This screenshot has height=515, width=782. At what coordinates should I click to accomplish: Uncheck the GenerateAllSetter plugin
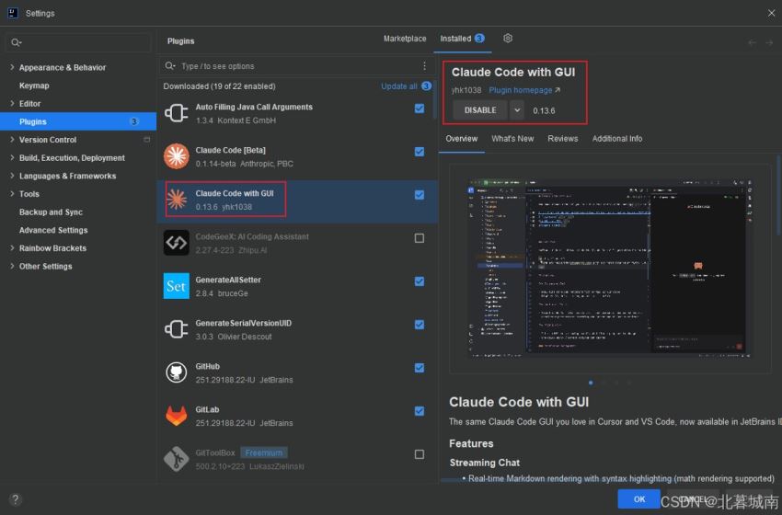(420, 281)
